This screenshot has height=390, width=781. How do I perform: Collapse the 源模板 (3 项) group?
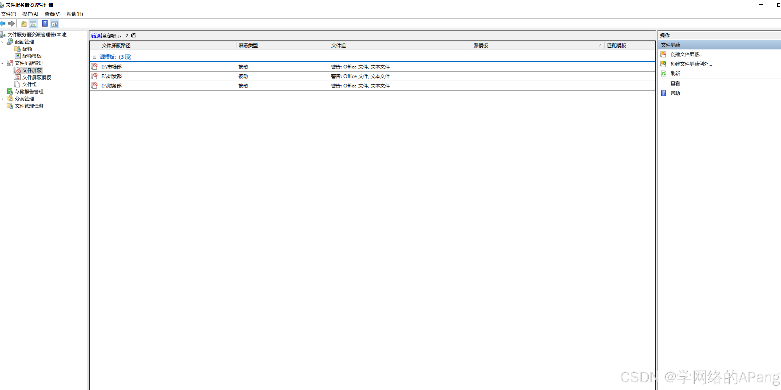pos(94,57)
